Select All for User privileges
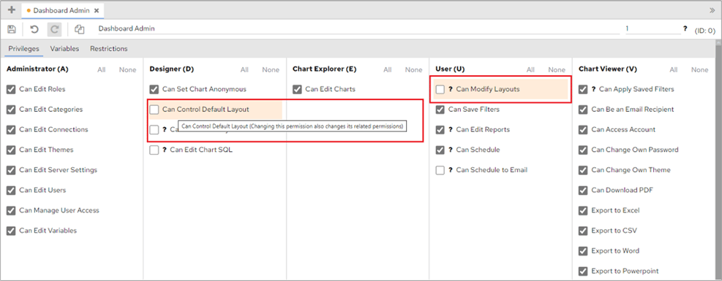722x281 pixels. [x=530, y=70]
